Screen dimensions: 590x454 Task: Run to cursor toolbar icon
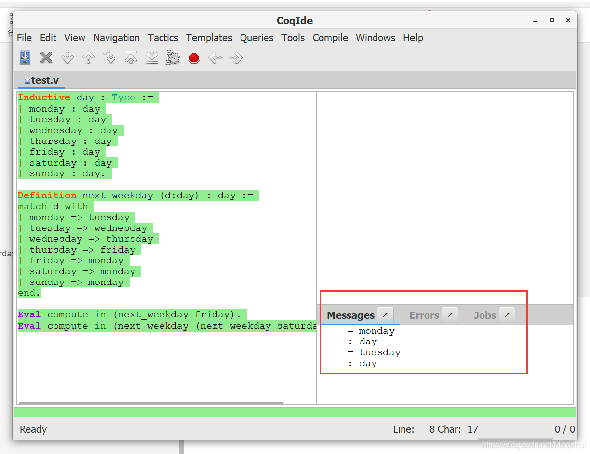109,57
